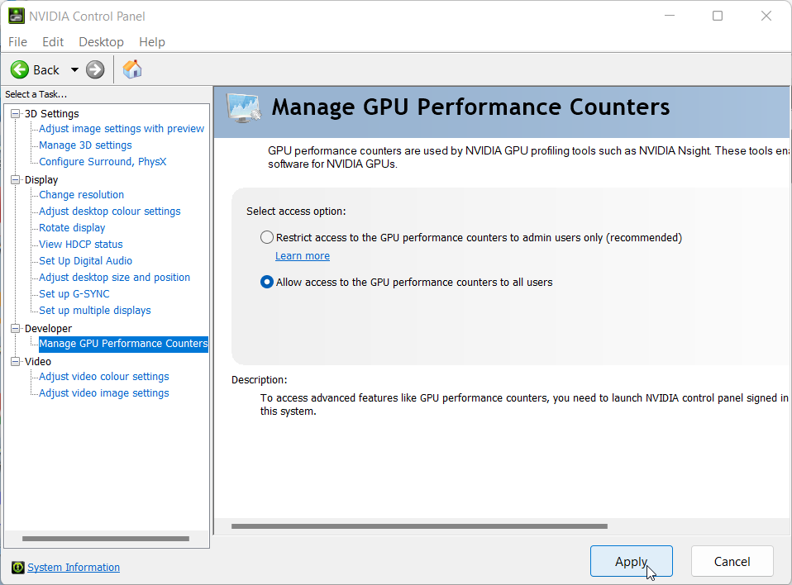Viewport: 792px width, 585px height.
Task: Open the Desktop menu
Action: [x=101, y=42]
